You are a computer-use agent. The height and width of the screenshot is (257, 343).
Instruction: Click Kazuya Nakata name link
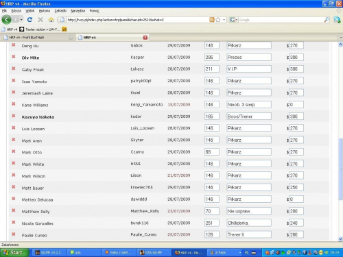coord(38,117)
